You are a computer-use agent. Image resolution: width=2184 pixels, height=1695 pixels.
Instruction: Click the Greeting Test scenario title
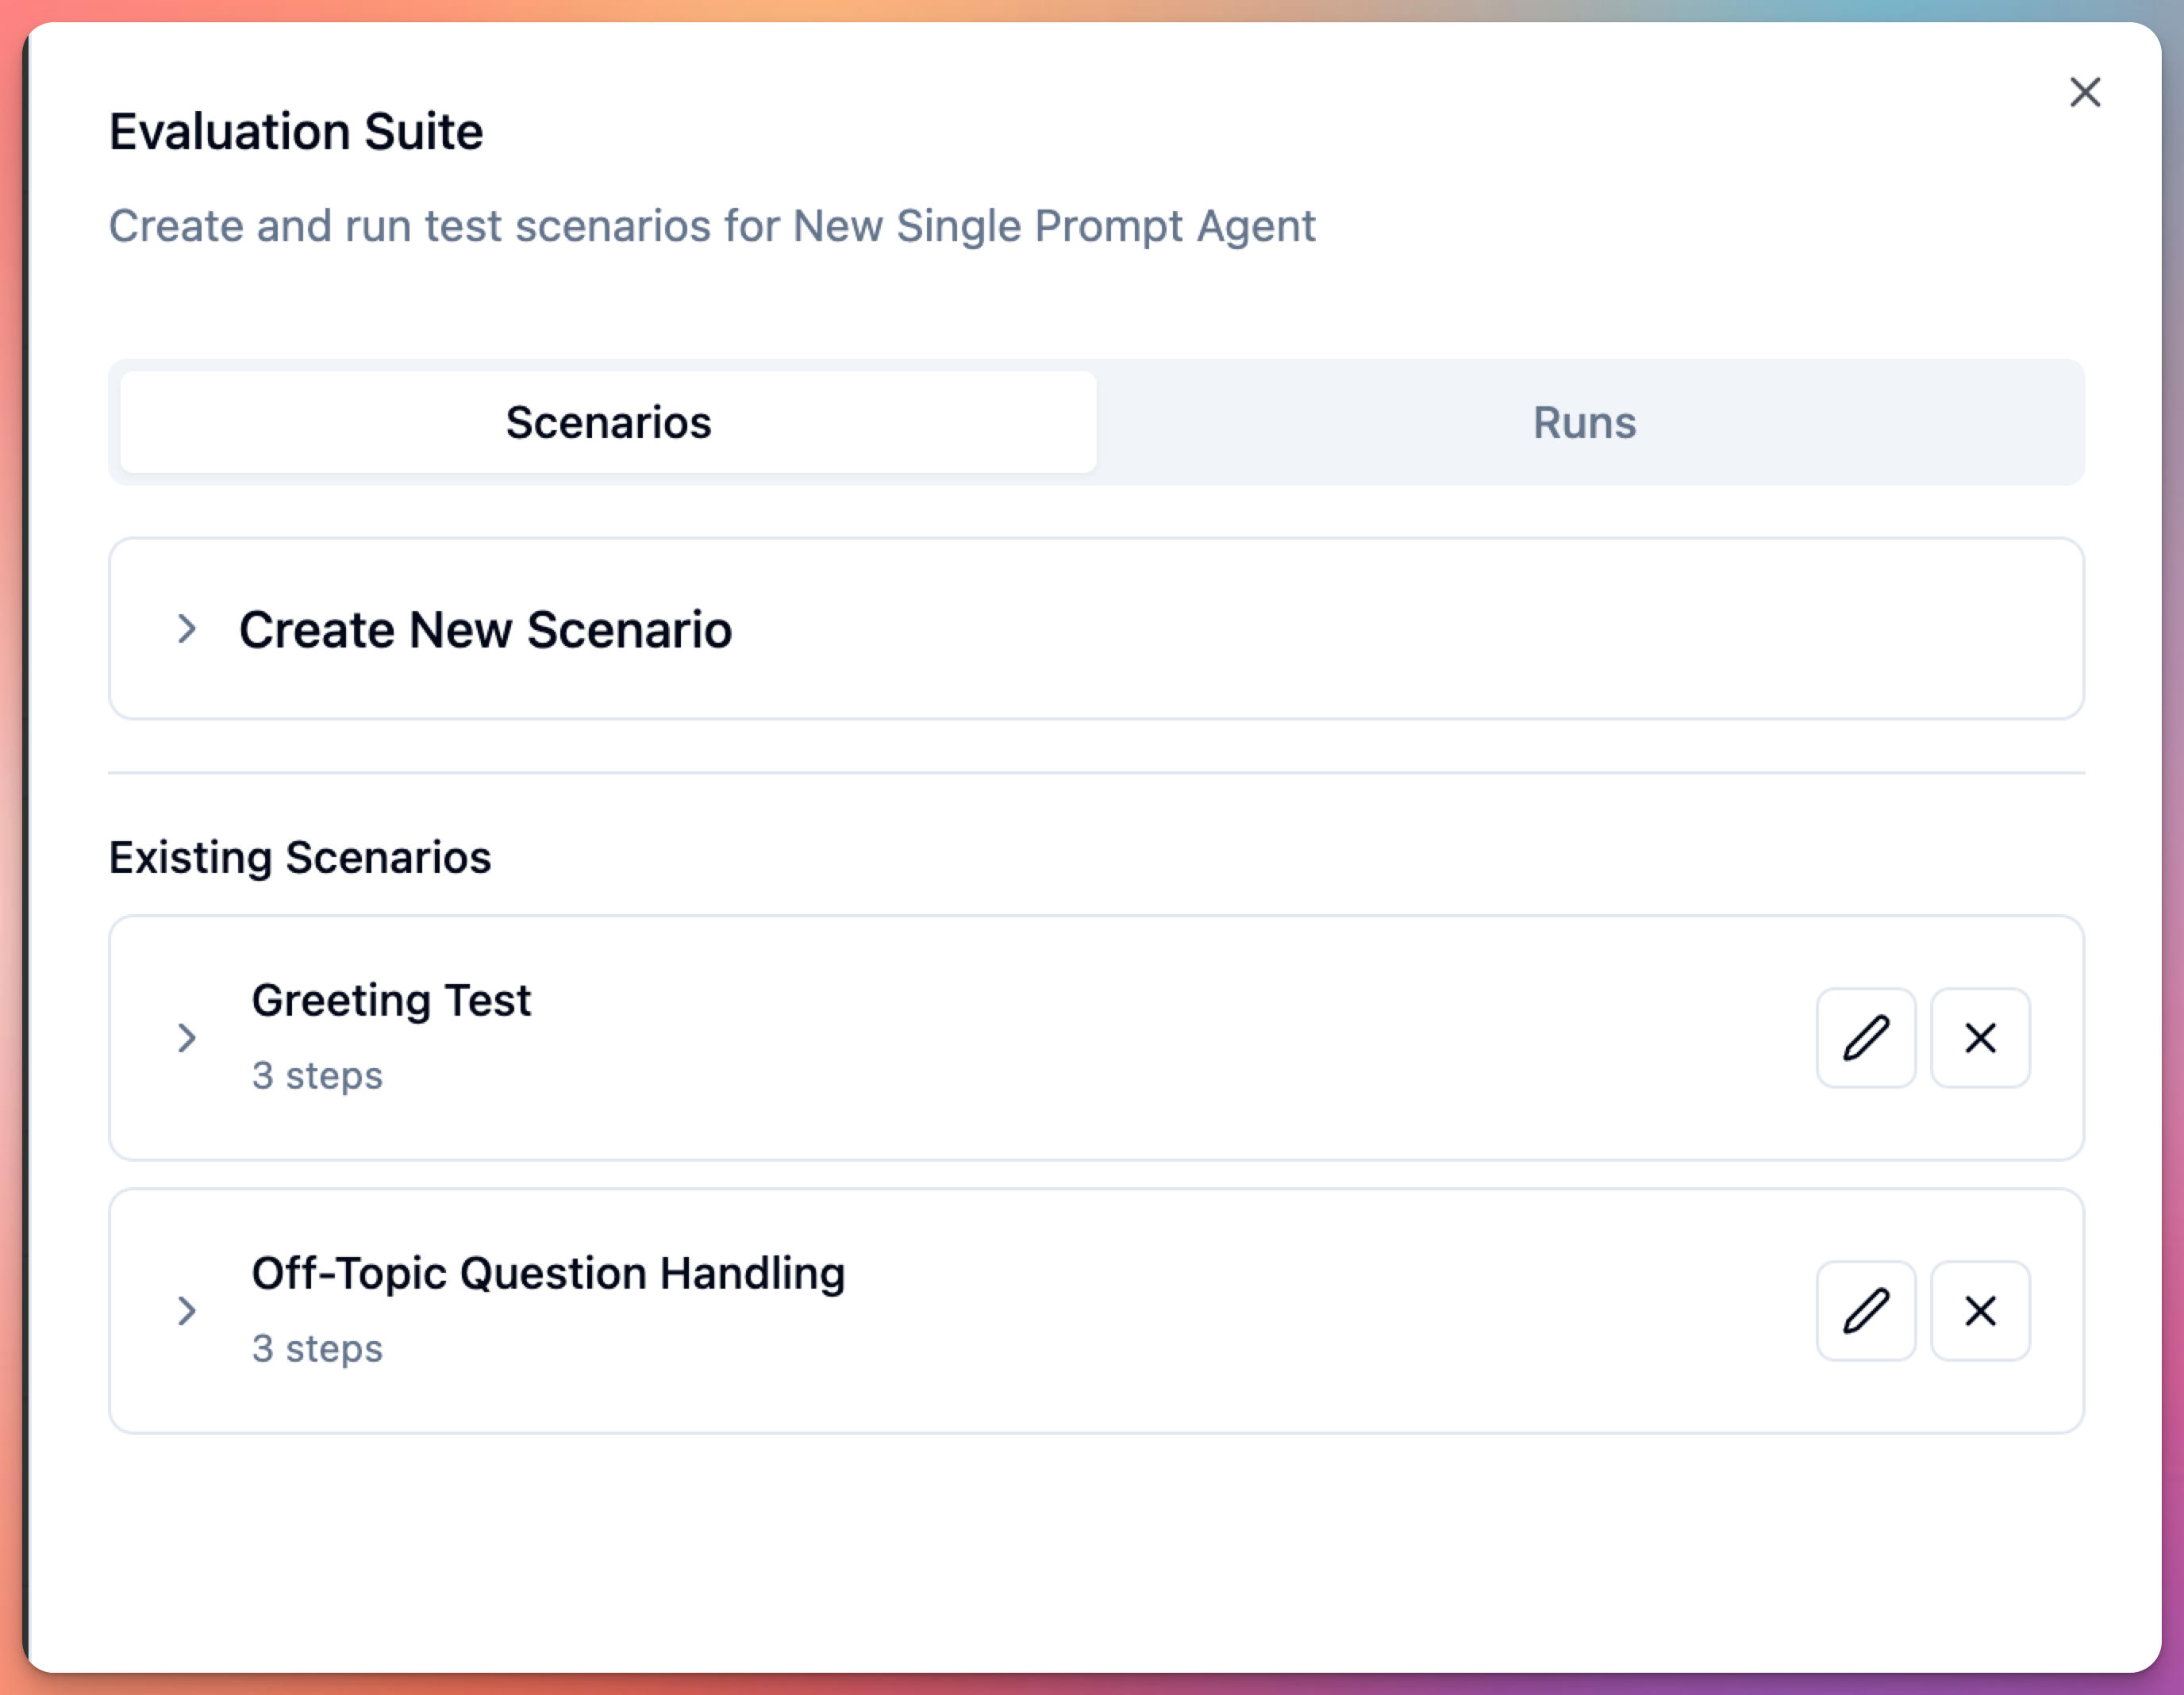pos(392,999)
